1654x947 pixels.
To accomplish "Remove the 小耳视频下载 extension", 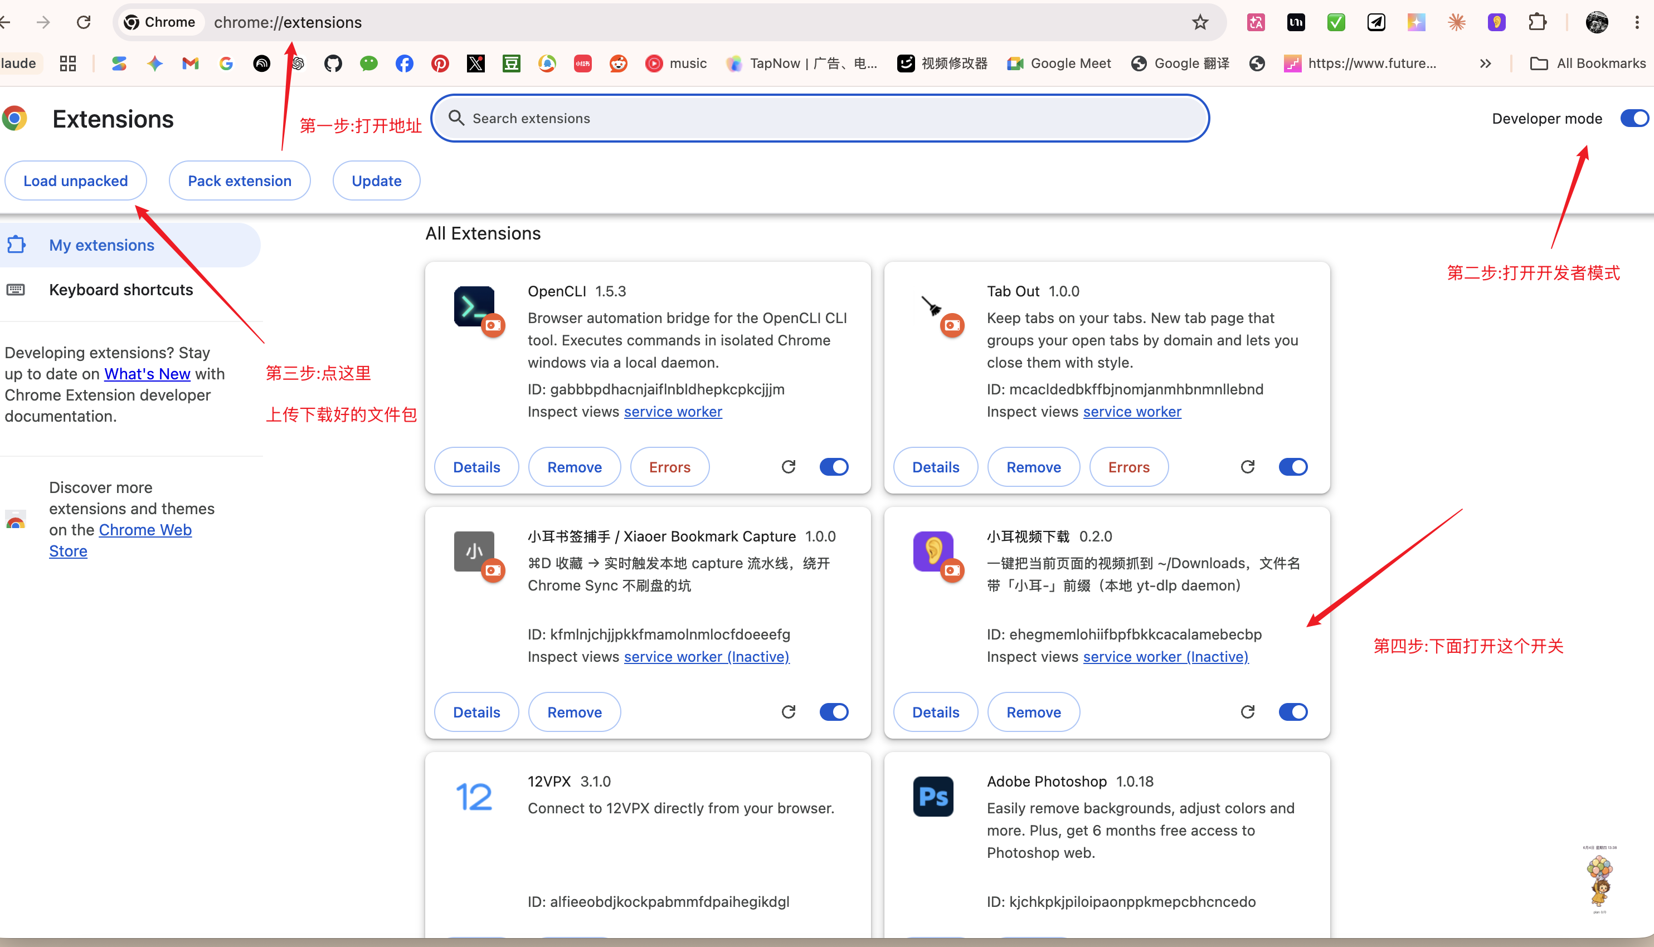I will pos(1033,712).
